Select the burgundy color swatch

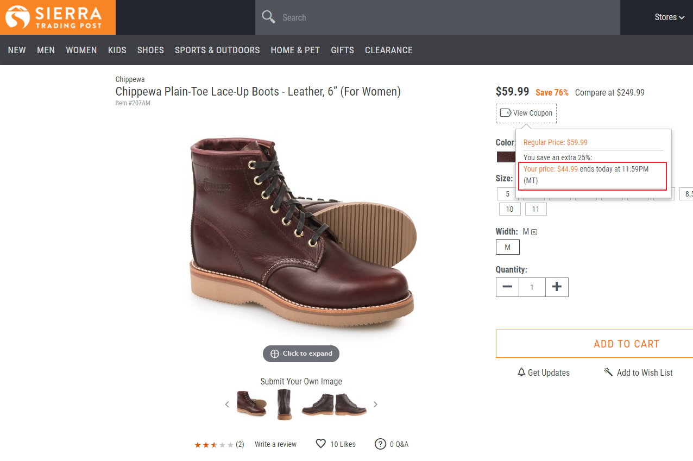point(506,157)
